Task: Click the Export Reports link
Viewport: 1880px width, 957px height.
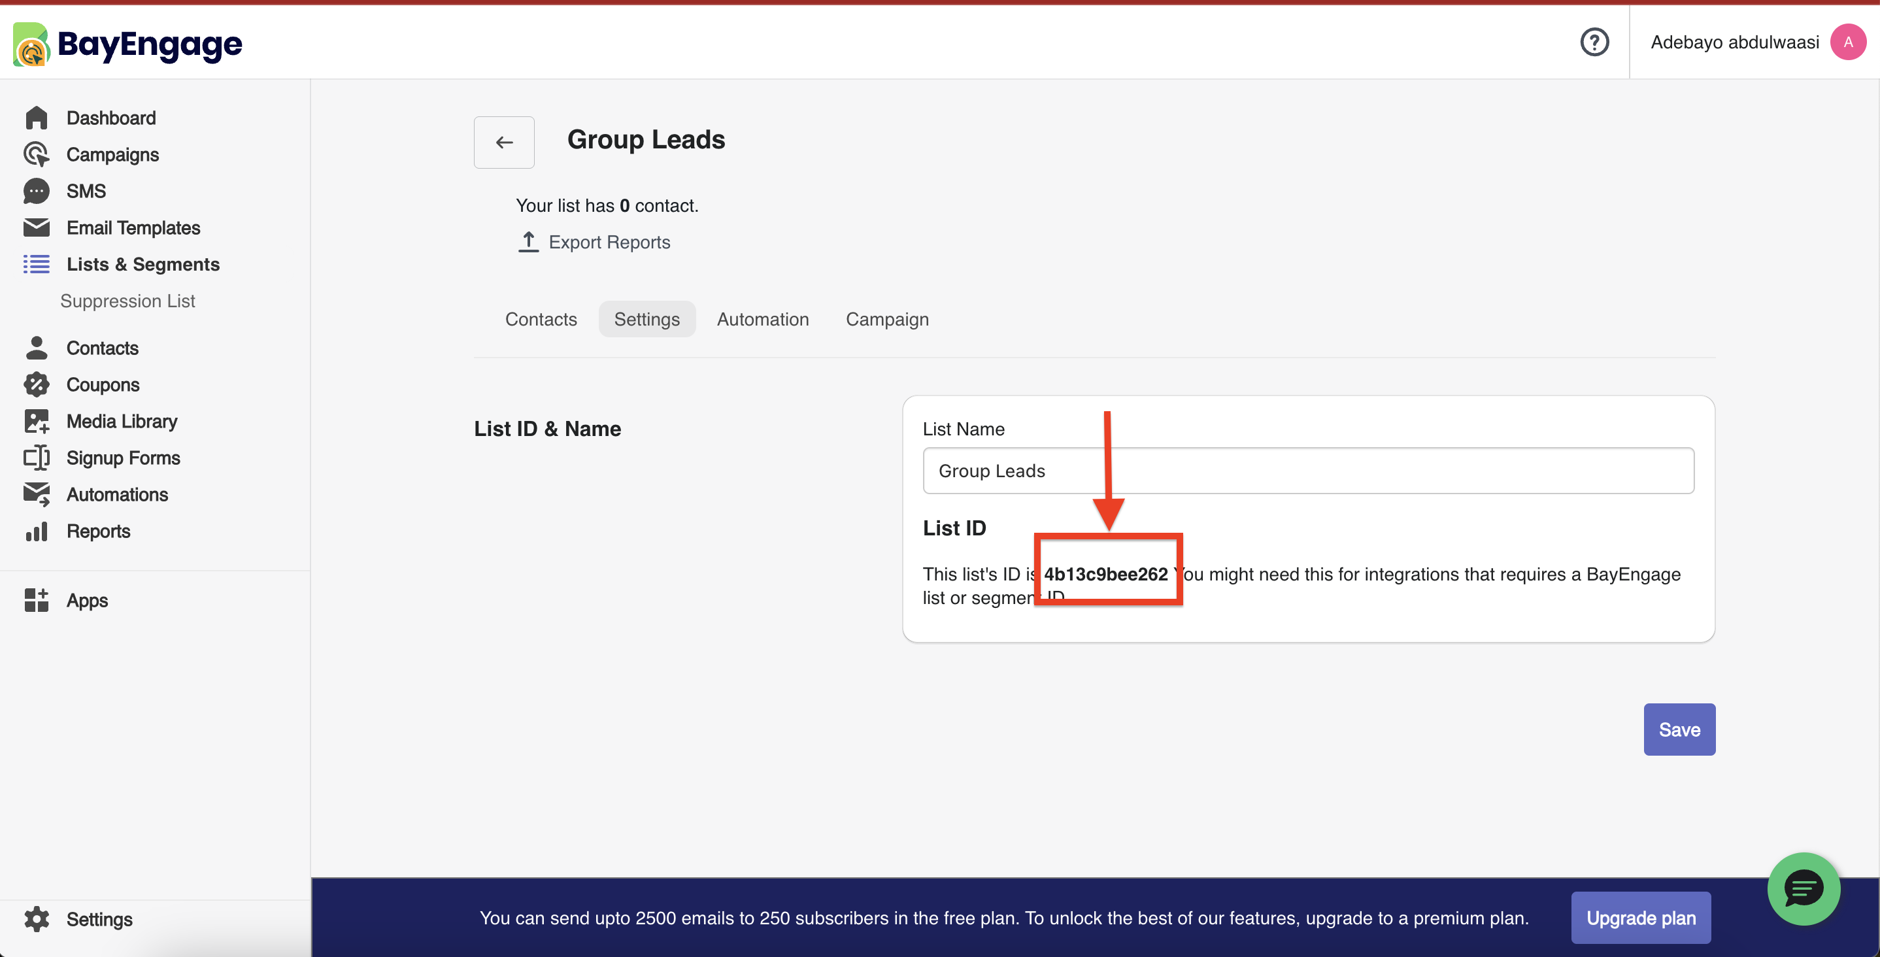Action: point(608,242)
